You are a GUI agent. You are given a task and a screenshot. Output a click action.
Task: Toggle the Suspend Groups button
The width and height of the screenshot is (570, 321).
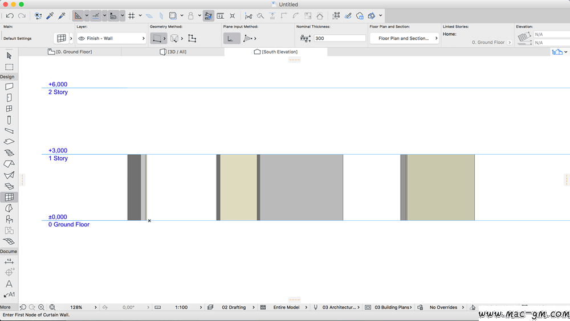[208, 16]
